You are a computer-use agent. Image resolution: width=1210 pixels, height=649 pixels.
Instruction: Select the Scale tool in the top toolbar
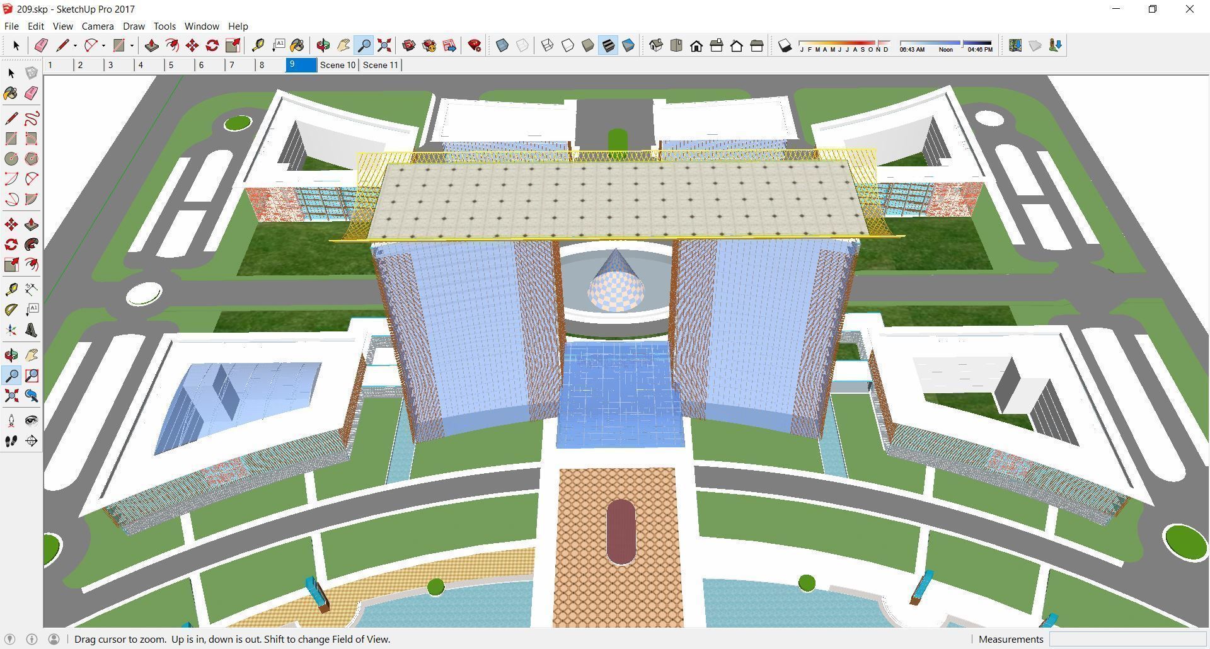(x=233, y=45)
